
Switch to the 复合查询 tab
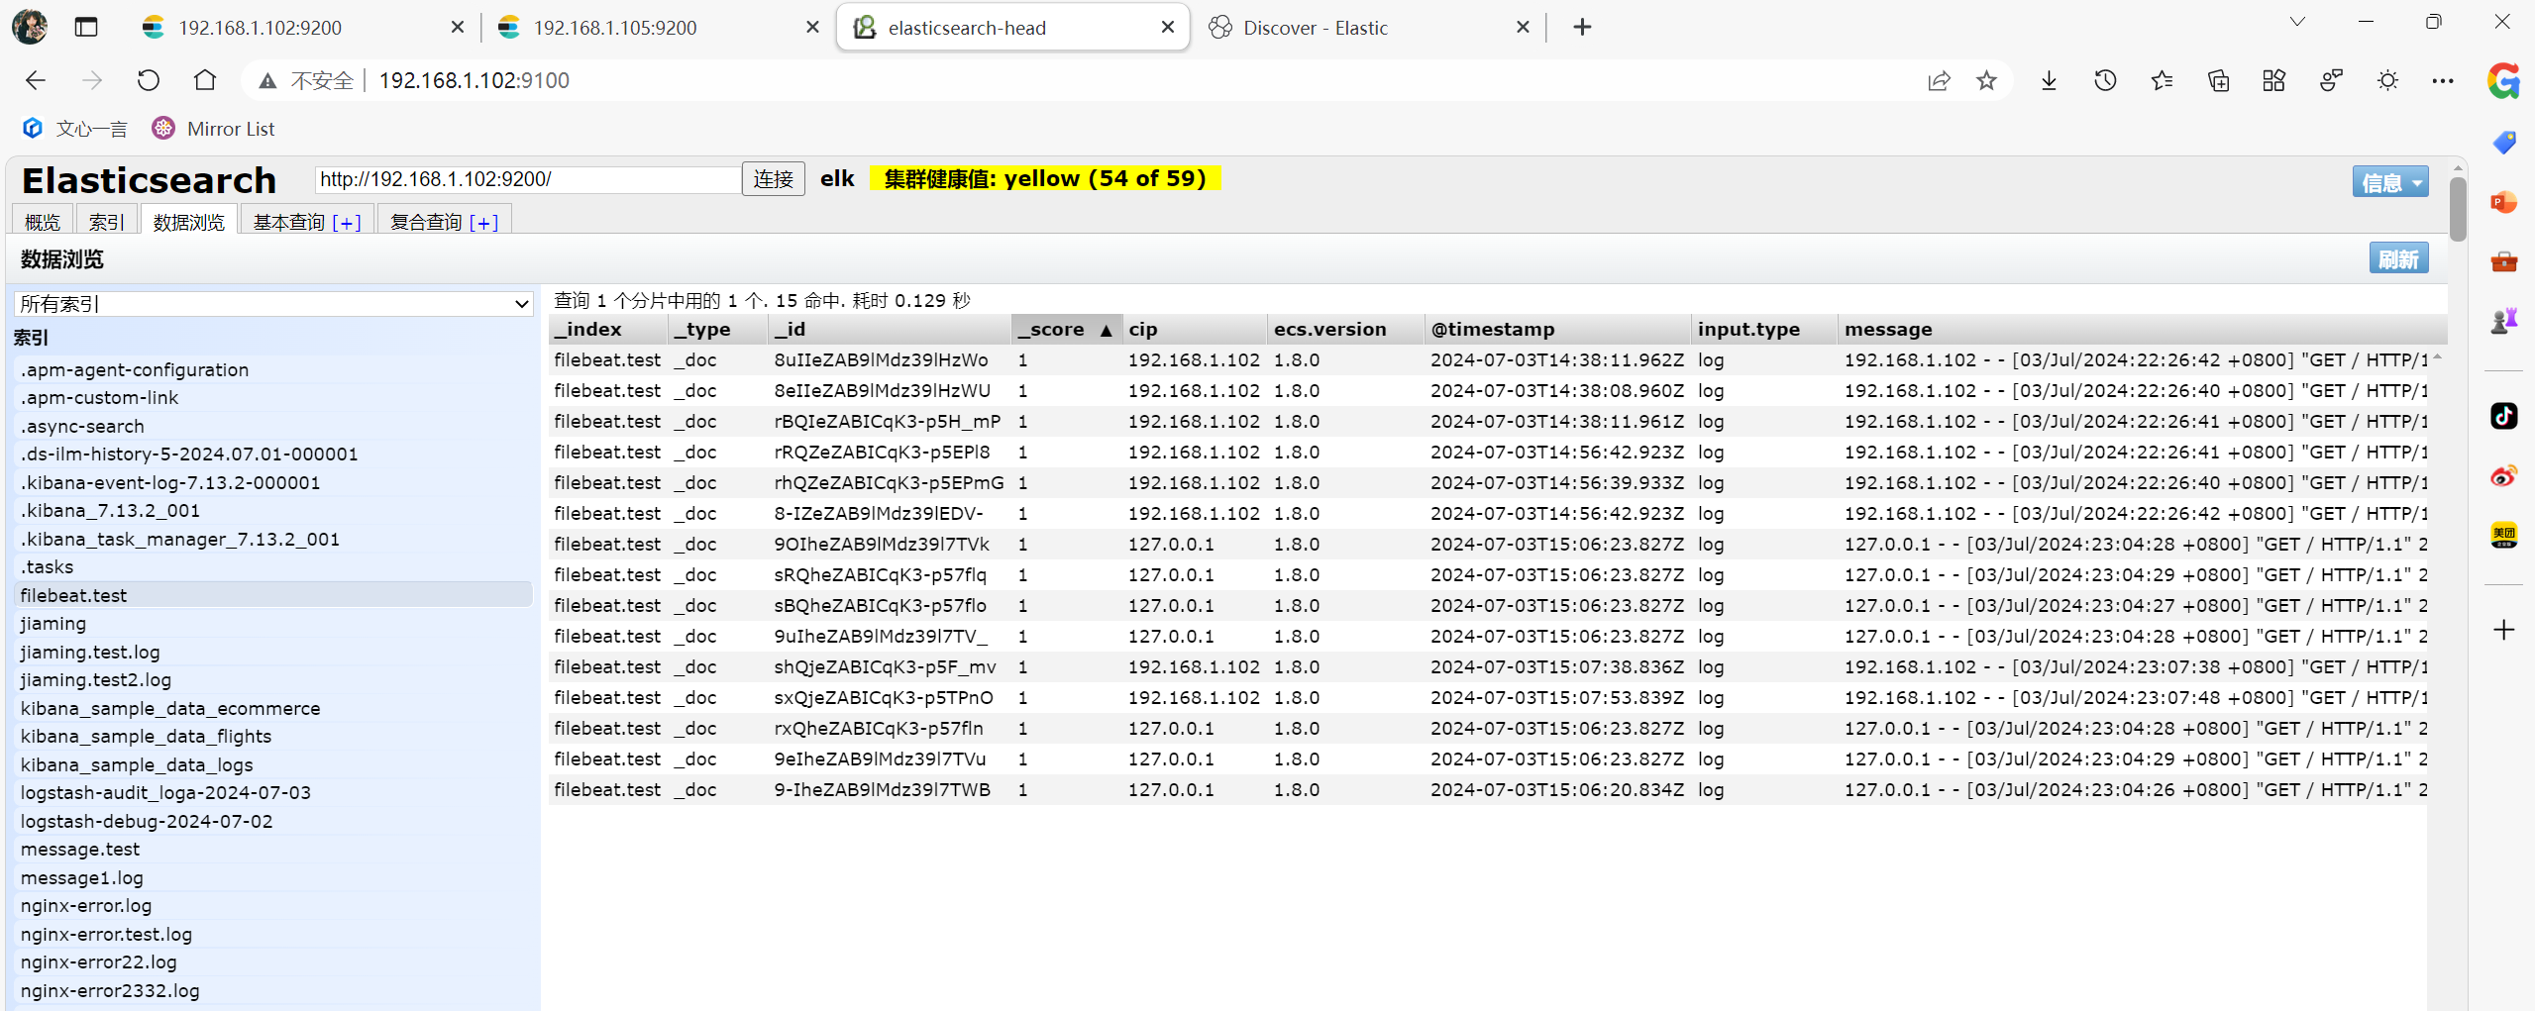[426, 222]
